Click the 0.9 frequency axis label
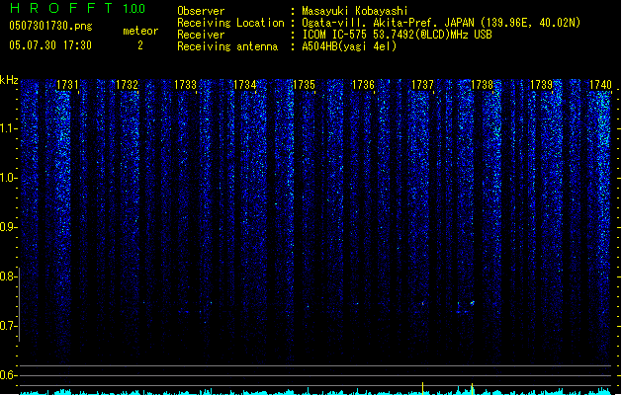This screenshot has width=622, height=395. (x=8, y=227)
